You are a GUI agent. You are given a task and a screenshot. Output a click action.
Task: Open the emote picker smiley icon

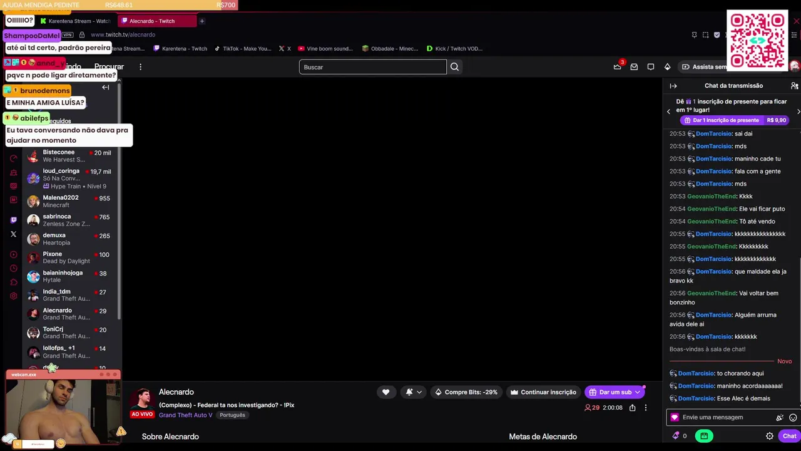pyautogui.click(x=793, y=418)
